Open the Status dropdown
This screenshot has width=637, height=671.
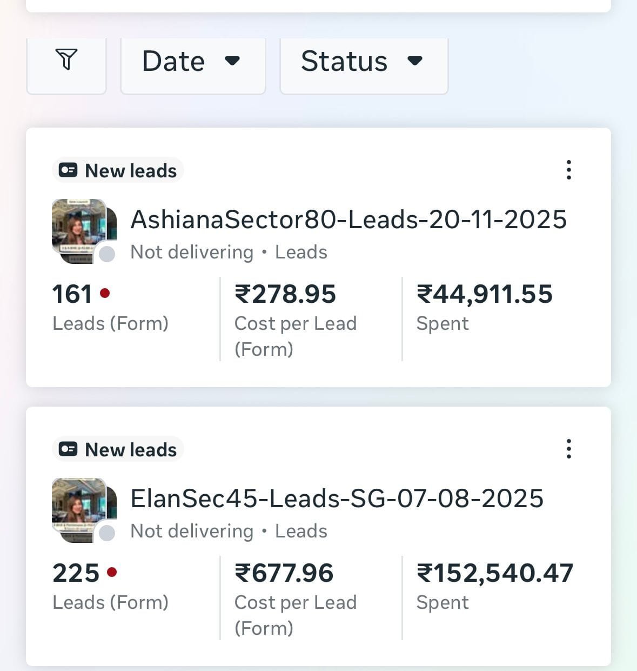click(x=364, y=61)
